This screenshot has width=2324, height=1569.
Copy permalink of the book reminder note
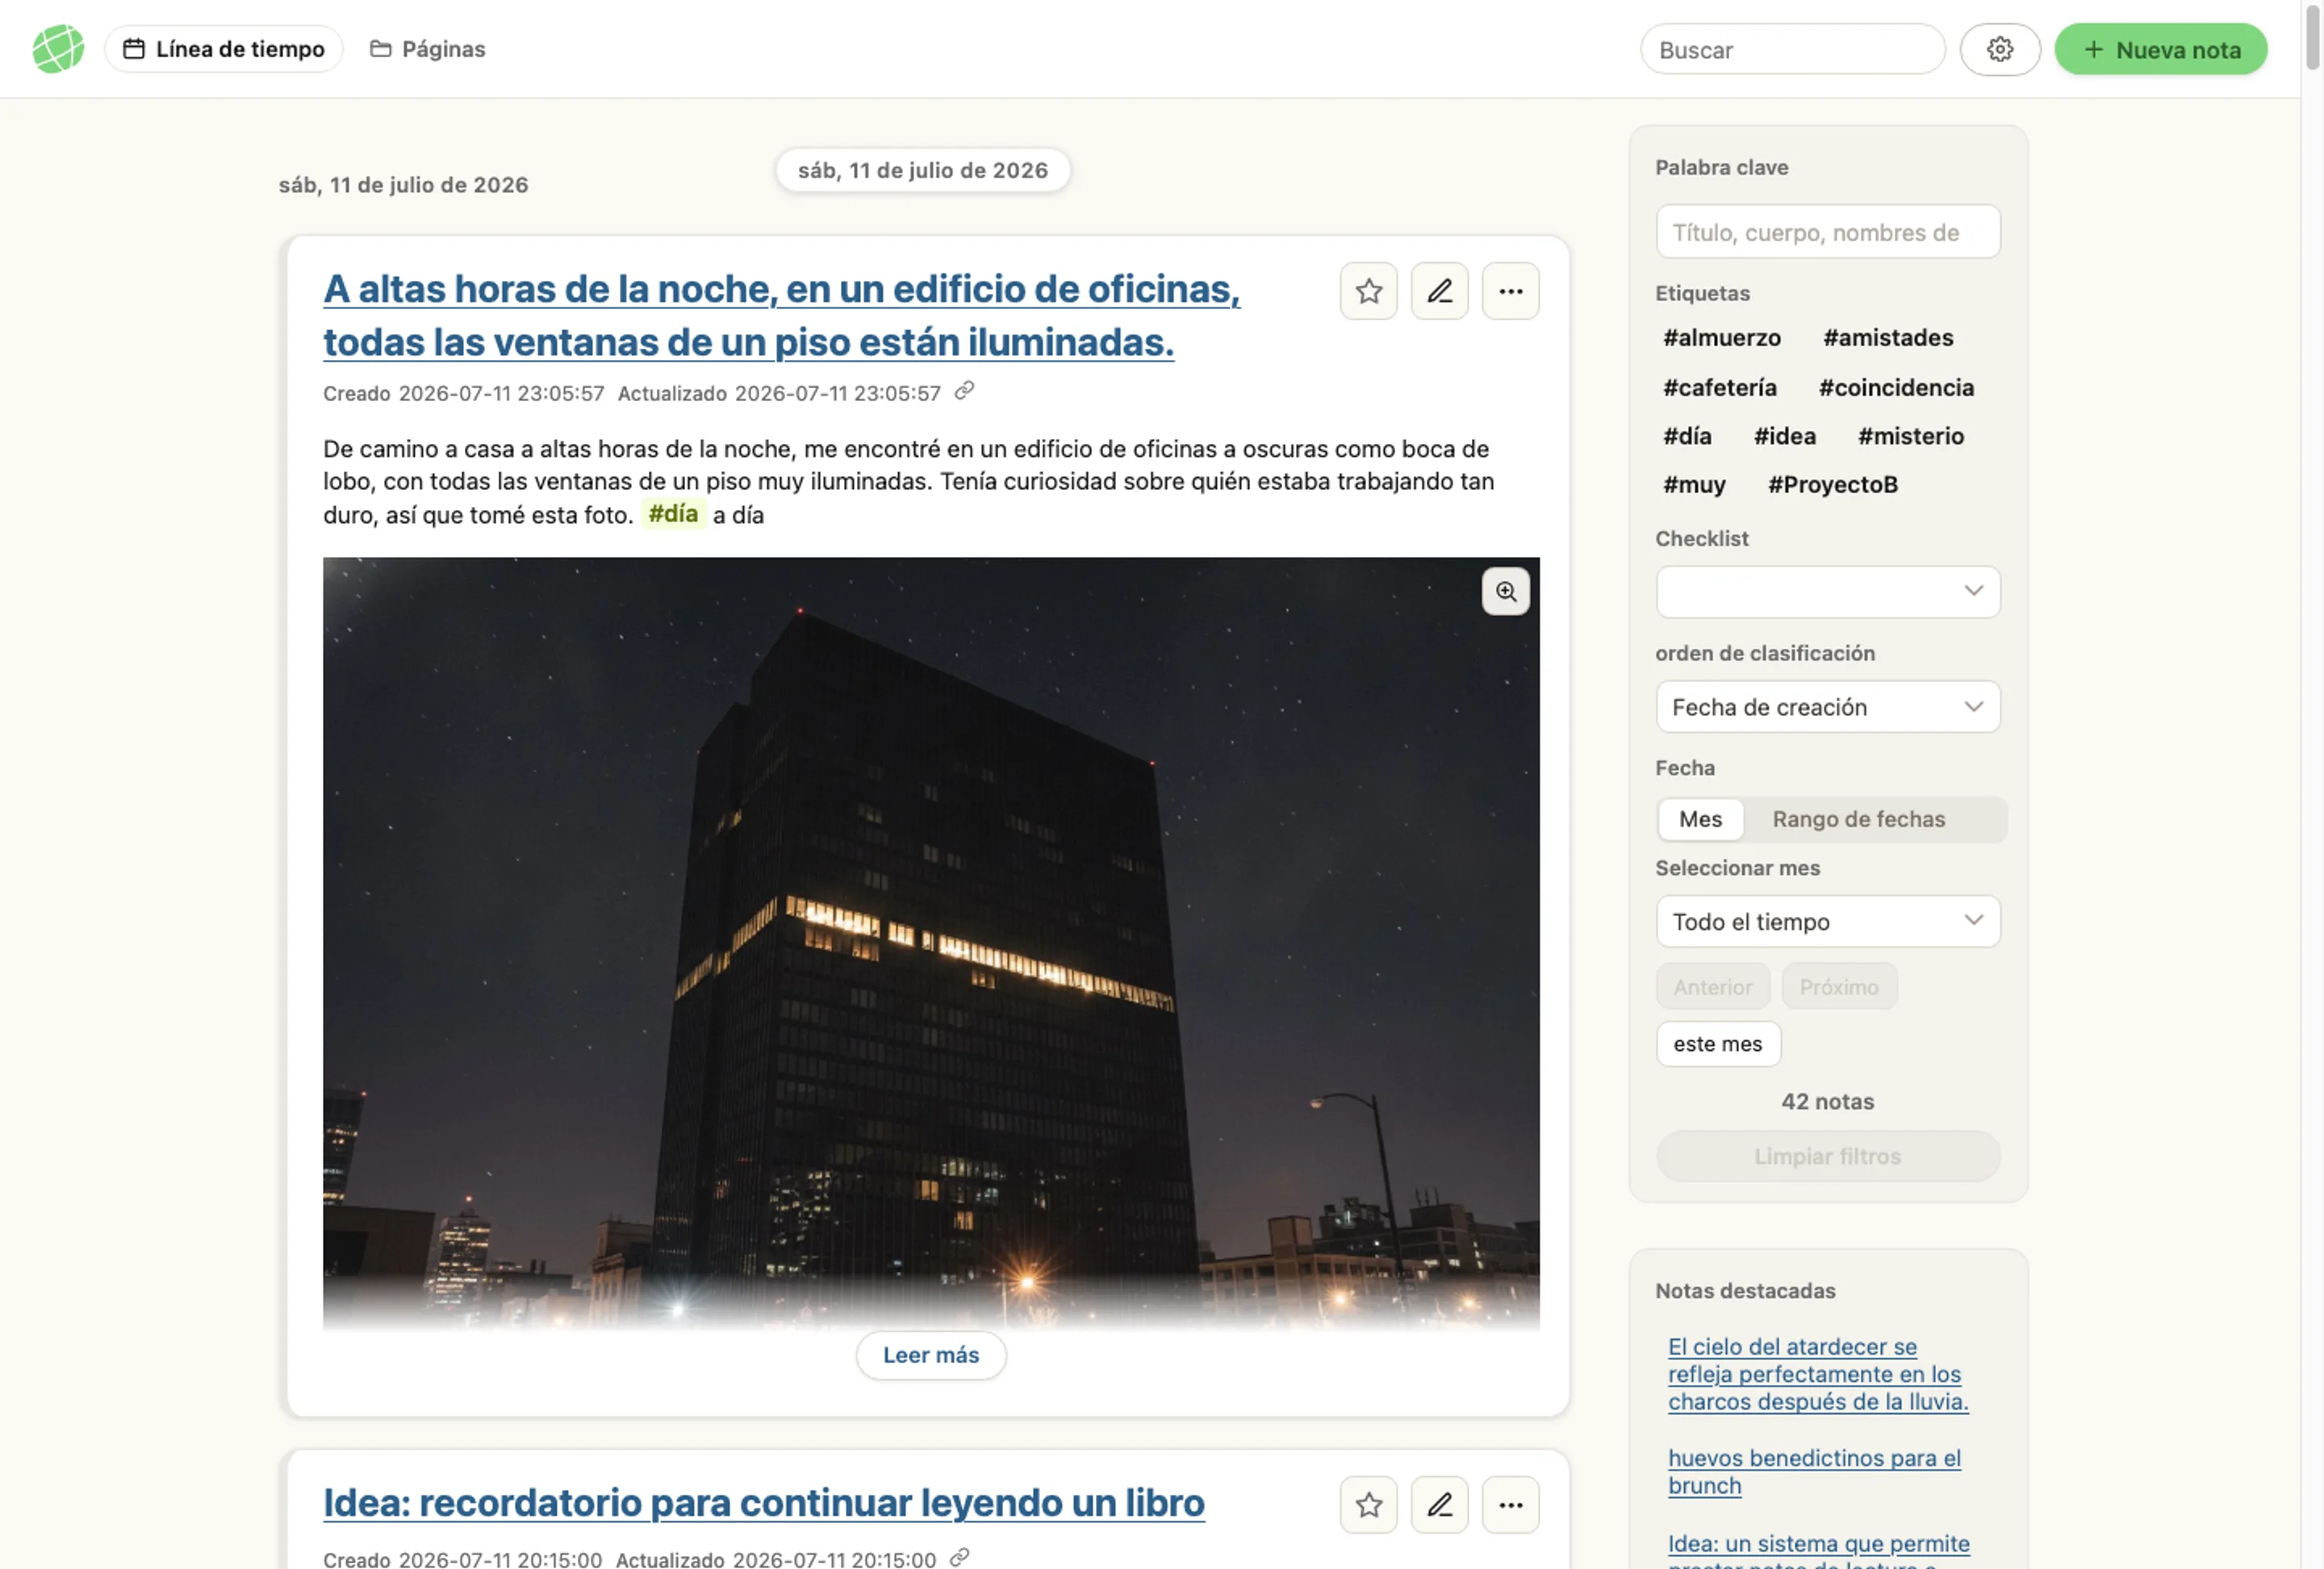coord(960,1558)
